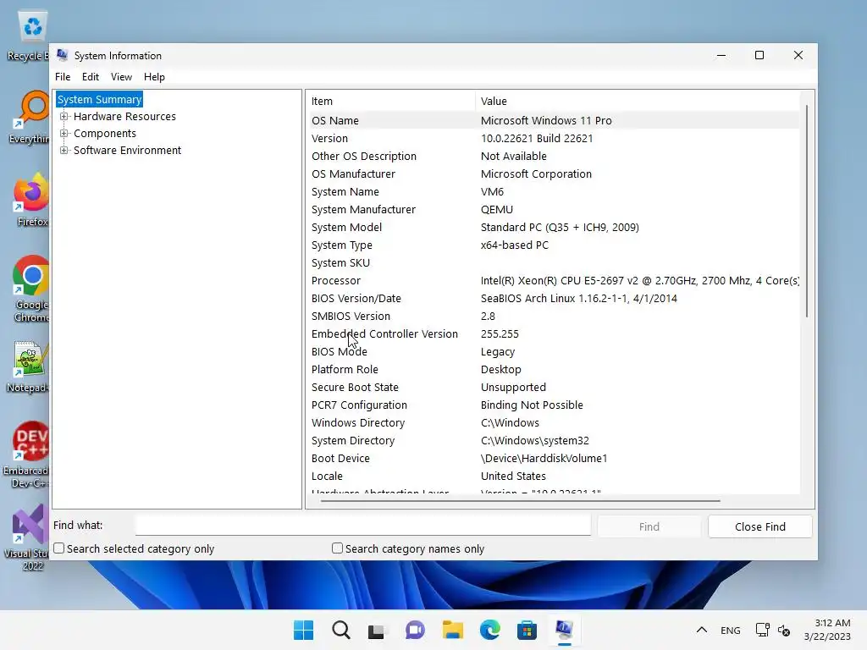Click the network status tray icon
This screenshot has width=867, height=650.
pos(763,630)
